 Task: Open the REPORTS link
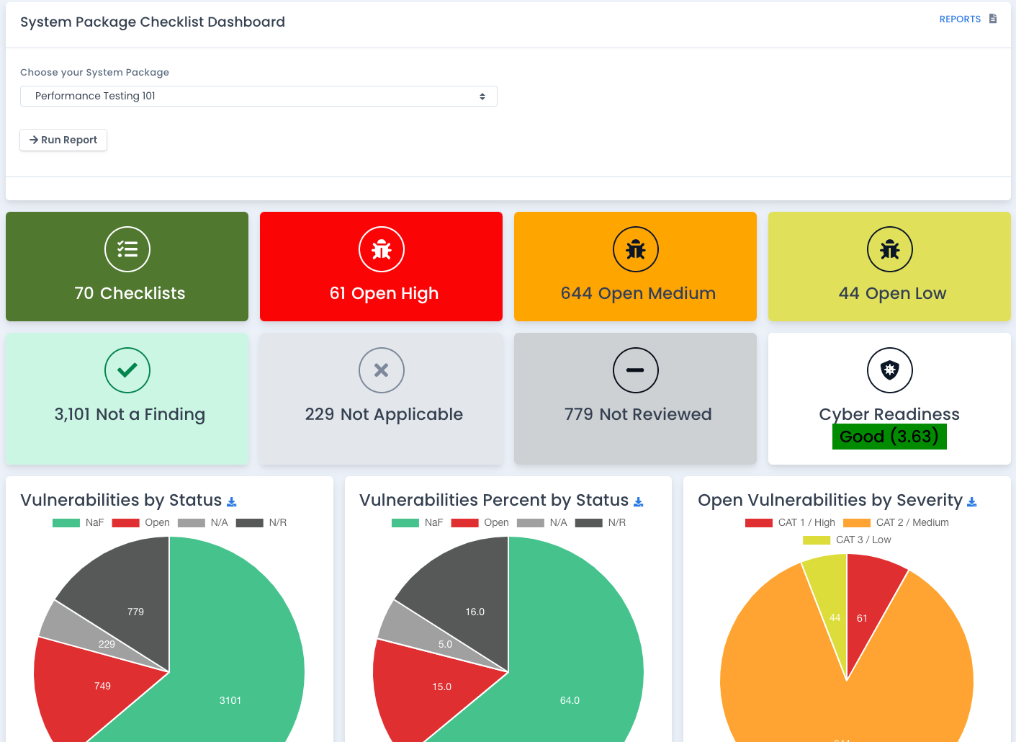point(960,19)
